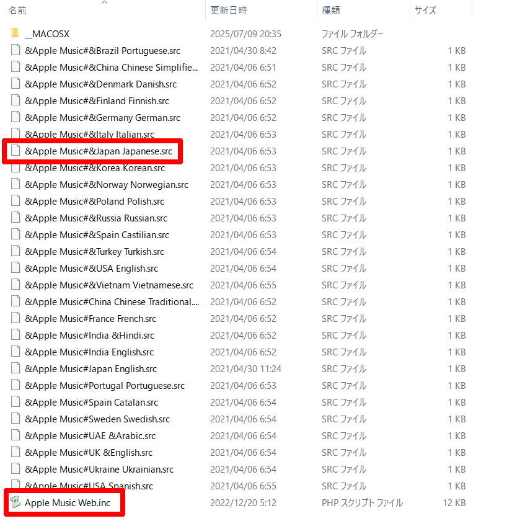Click the Brazil Portuguese.src file icon
The image size is (525, 521).
click(x=15, y=50)
